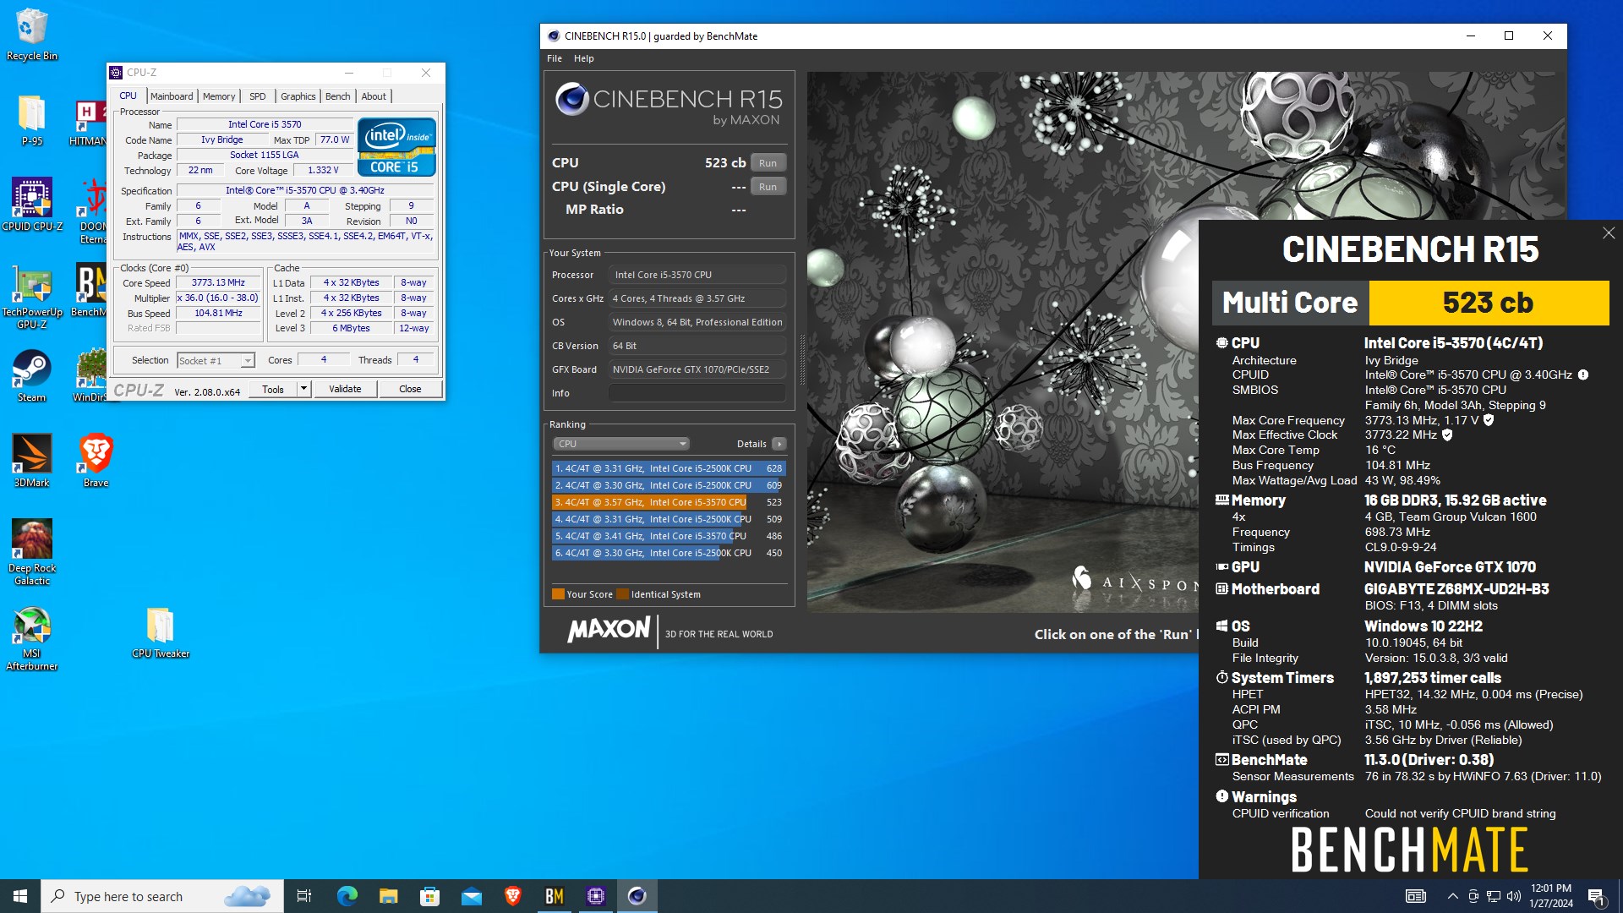Select ranking row 2 i5-2500K 609
The height and width of the screenshot is (913, 1623).
[x=669, y=485]
